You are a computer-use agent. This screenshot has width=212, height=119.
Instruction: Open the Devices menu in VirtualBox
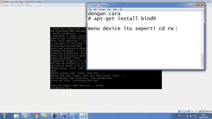coord(20,5)
